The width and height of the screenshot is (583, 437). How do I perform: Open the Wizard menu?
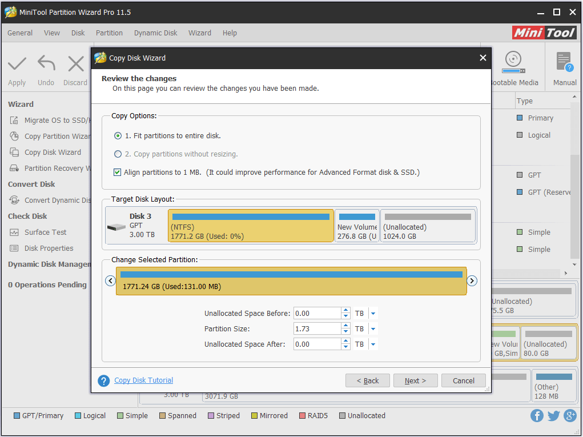[199, 33]
